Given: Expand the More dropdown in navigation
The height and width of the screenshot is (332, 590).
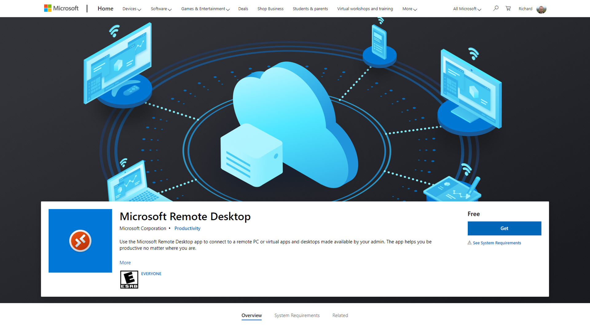Looking at the screenshot, I should click(x=409, y=9).
